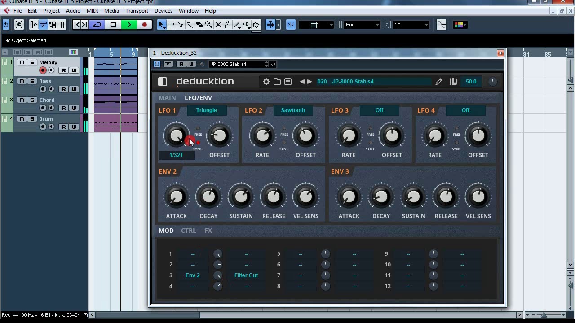This screenshot has height=323, width=575.
Task: Open the LFO 3 waveform dropdown
Action: pos(379,110)
